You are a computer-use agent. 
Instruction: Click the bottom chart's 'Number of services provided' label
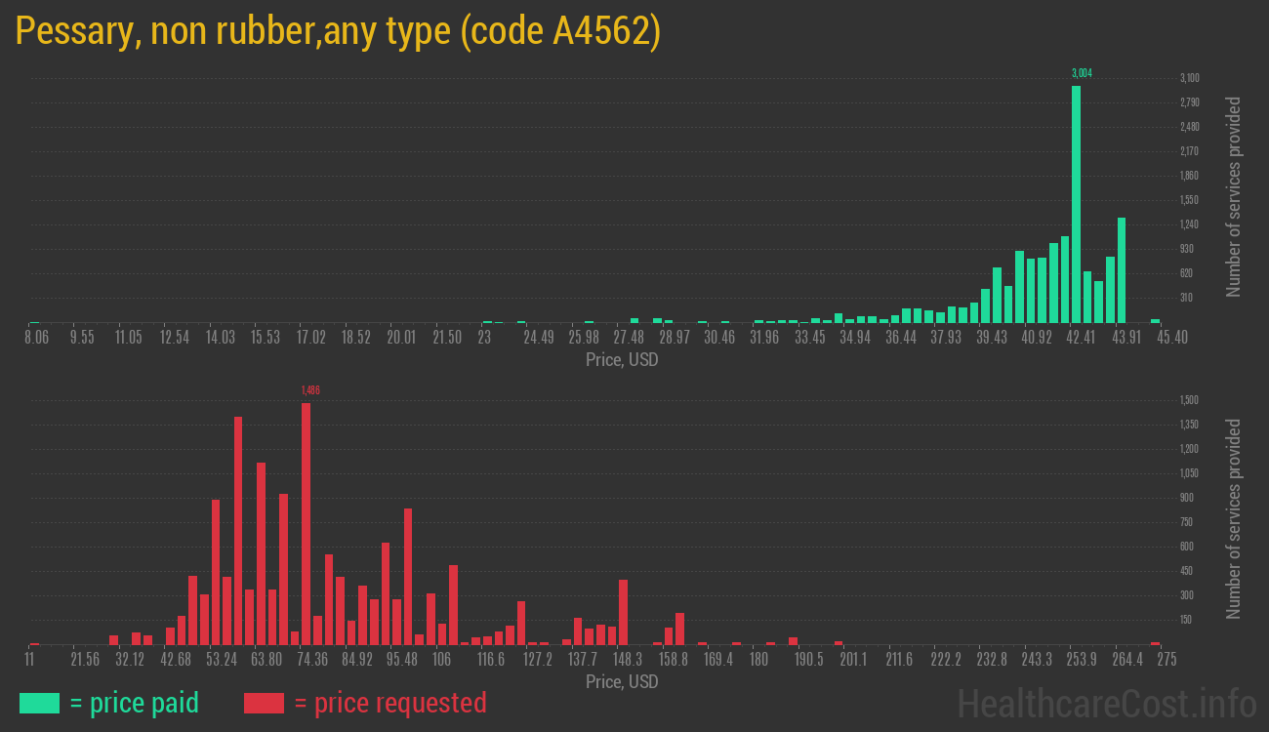1234,518
